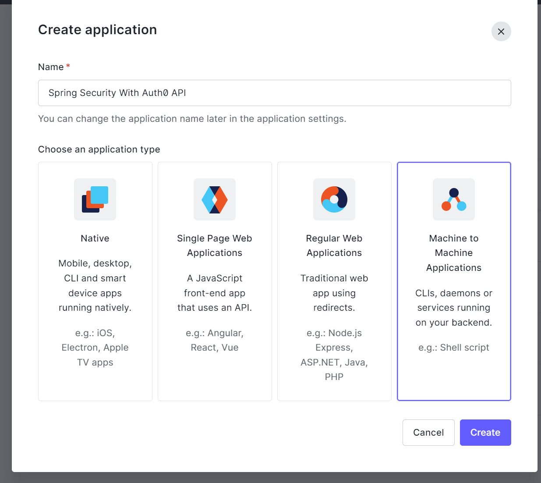
Task: Select 'Machine to Machine Applications' title text
Action: (454, 253)
